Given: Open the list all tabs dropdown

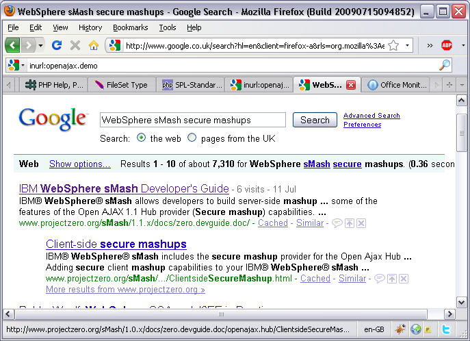Looking at the screenshot, I should click(462, 85).
